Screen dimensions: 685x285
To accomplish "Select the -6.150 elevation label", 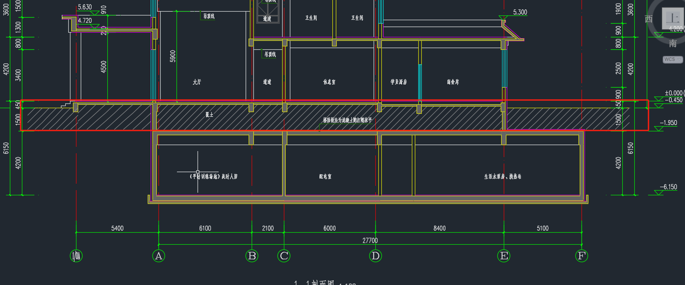I will (x=668, y=187).
